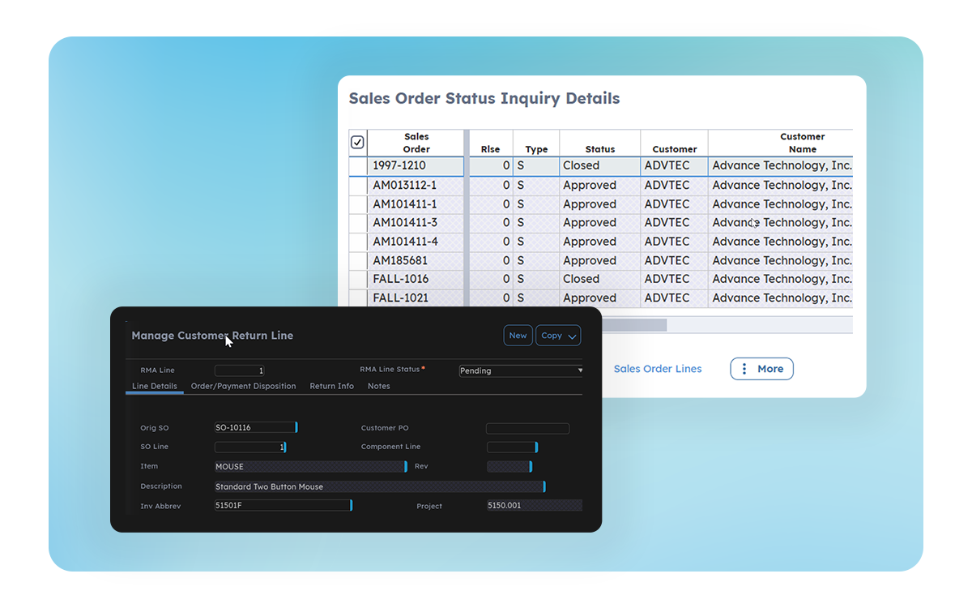Click the three-dot icon in the More button
The image size is (972, 608).
pyautogui.click(x=744, y=369)
